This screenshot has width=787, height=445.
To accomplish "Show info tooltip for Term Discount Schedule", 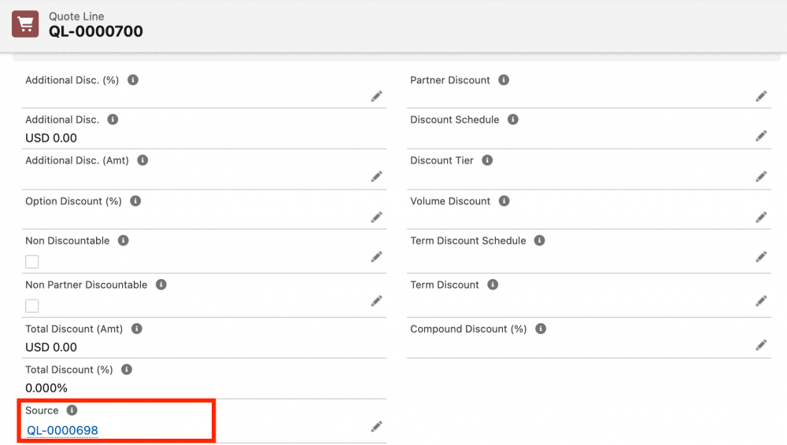I will pos(539,241).
